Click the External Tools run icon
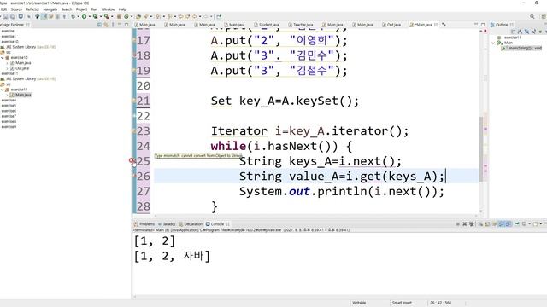Viewport: 547px width, 307px height. click(106, 16)
